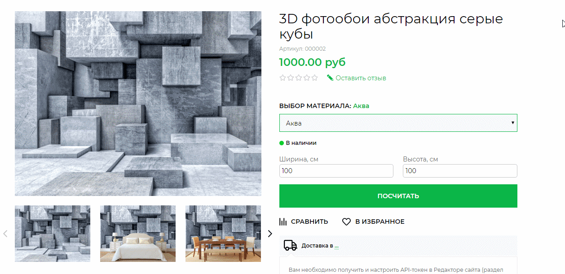Image resolution: width=565 pixels, height=274 pixels.
Task: Click СРАВНИТЬ to compare product
Action: click(x=309, y=222)
